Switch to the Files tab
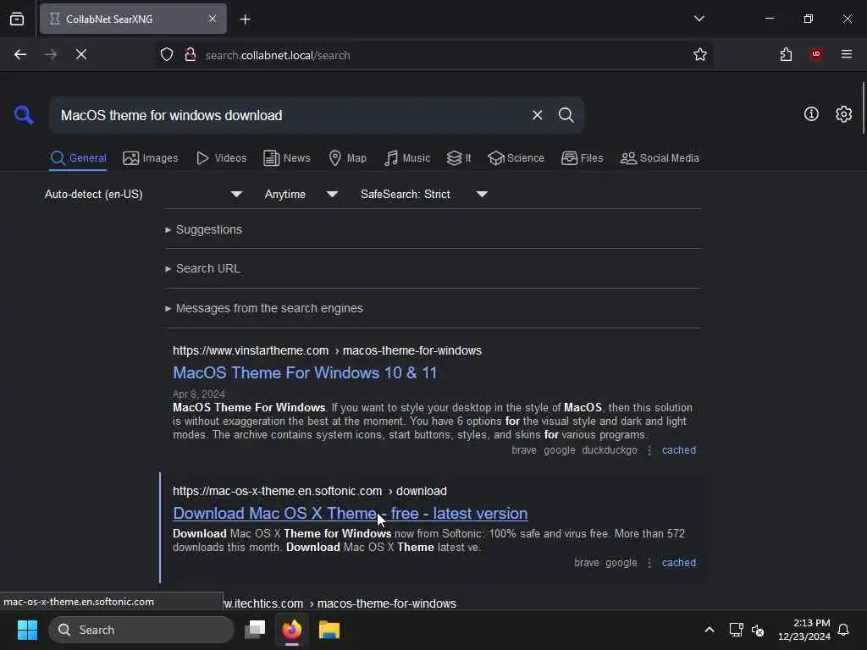This screenshot has width=867, height=650. pos(583,158)
